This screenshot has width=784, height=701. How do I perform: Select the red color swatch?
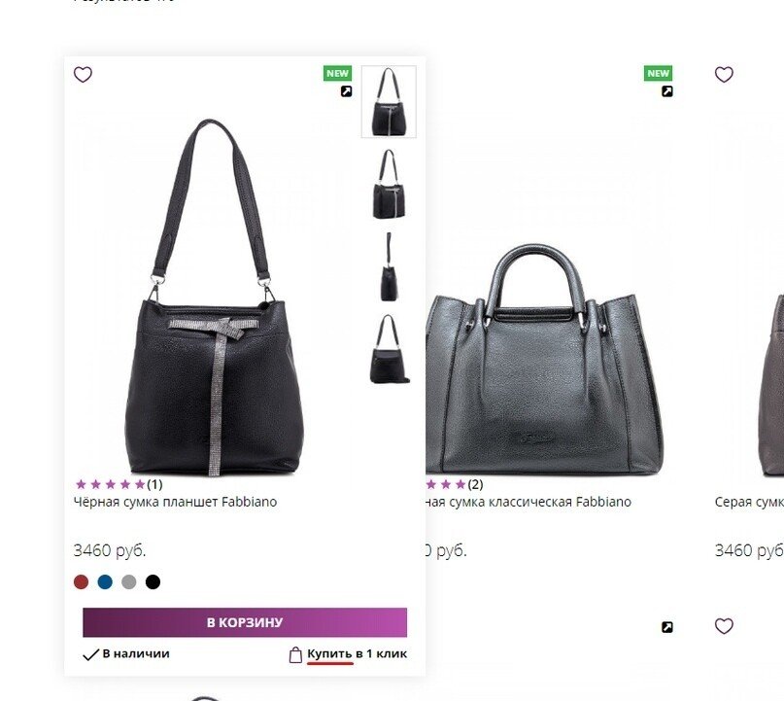click(81, 582)
